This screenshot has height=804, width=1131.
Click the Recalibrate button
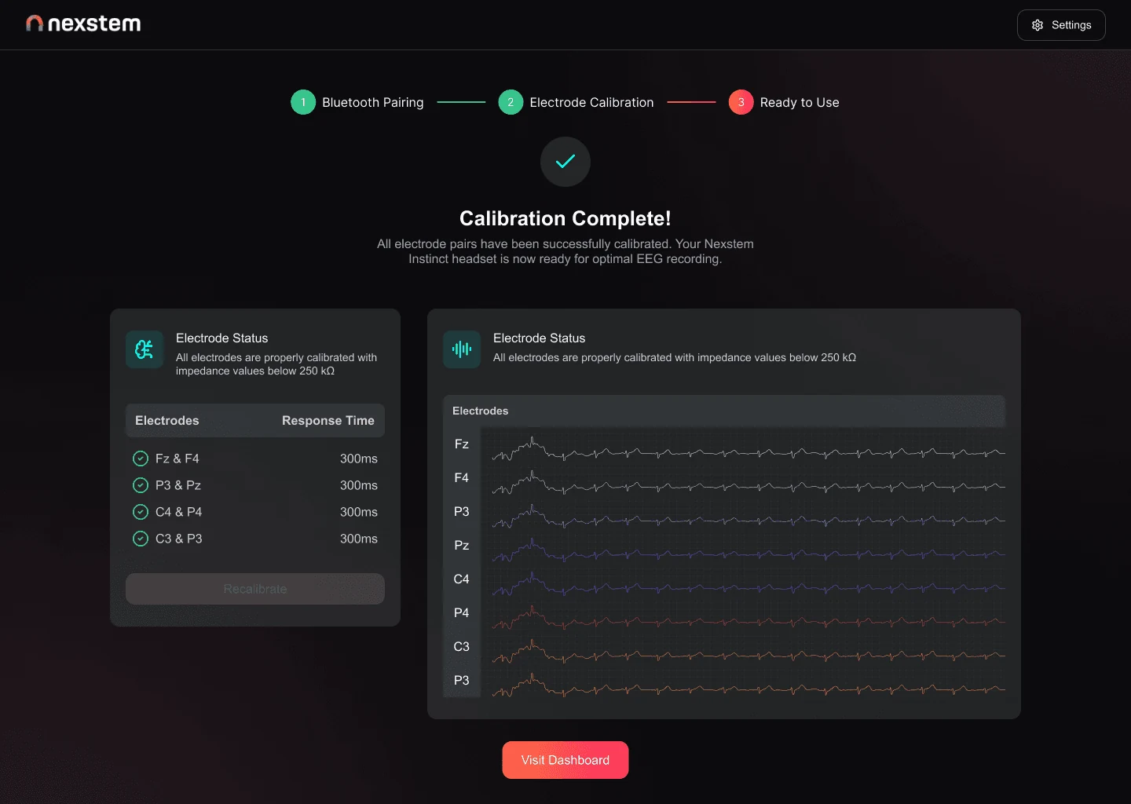pos(255,589)
